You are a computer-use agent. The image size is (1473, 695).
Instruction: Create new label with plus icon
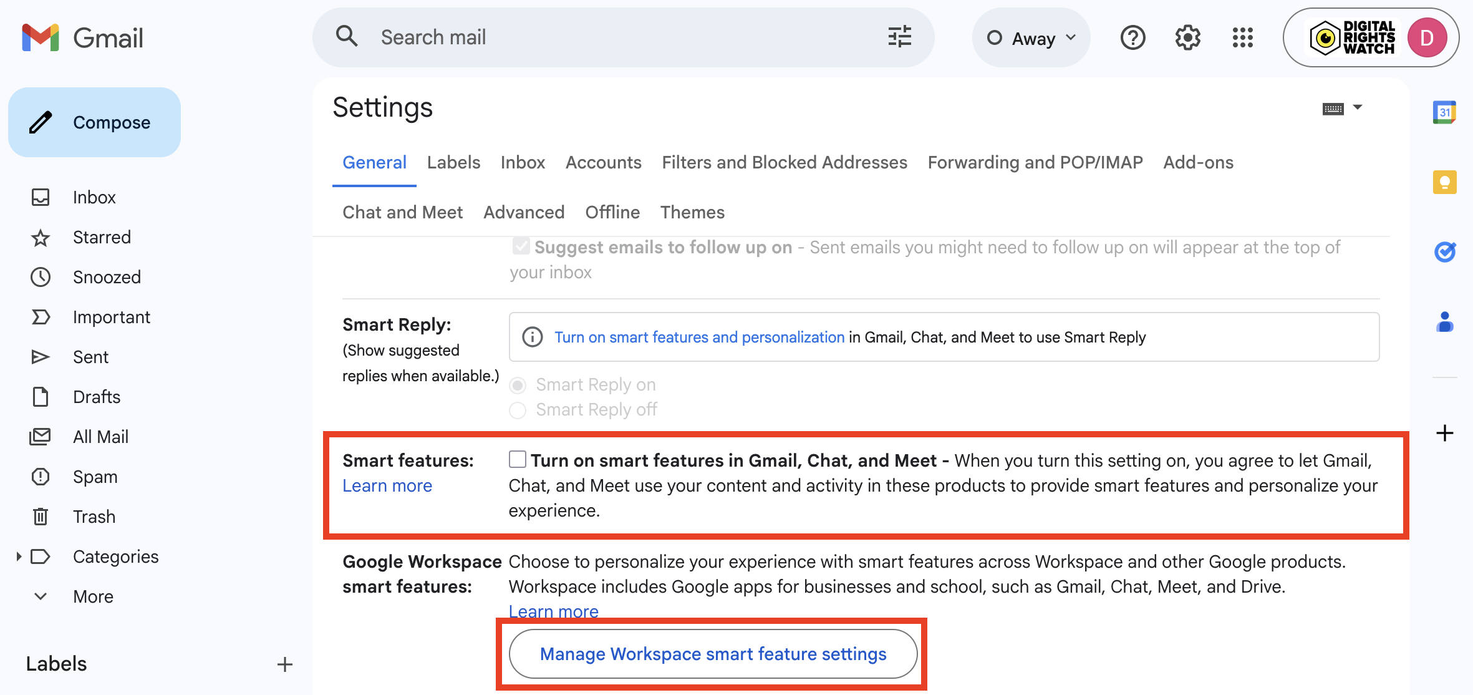[x=285, y=664]
